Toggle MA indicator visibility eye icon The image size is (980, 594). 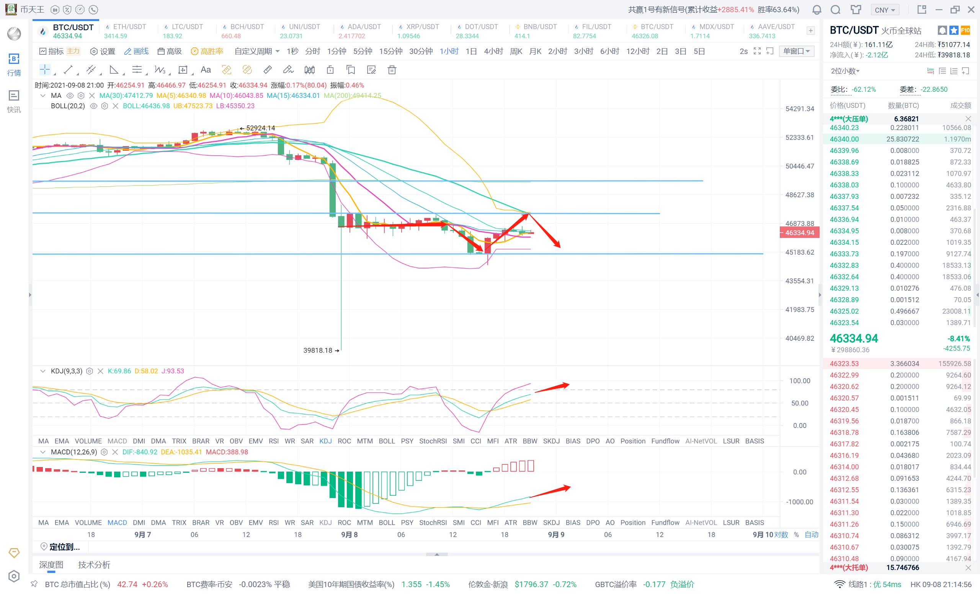(x=70, y=96)
